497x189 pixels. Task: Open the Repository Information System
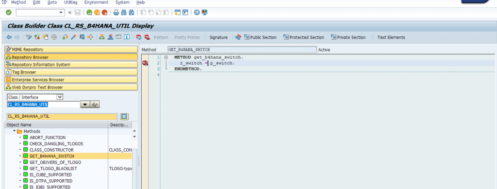point(71,64)
